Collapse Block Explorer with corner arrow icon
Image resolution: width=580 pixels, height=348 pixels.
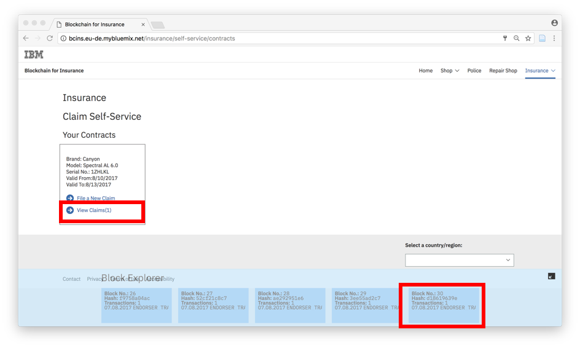552,276
